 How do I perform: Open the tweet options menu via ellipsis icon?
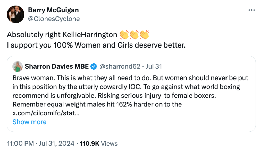(252, 10)
